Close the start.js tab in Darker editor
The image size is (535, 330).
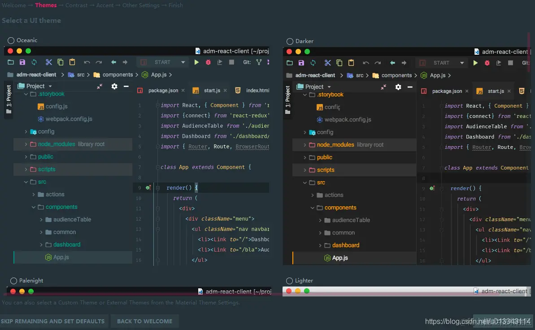click(x=509, y=91)
